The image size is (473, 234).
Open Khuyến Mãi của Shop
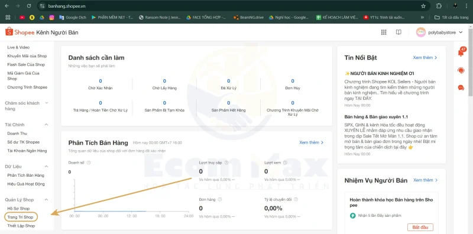click(x=27, y=56)
